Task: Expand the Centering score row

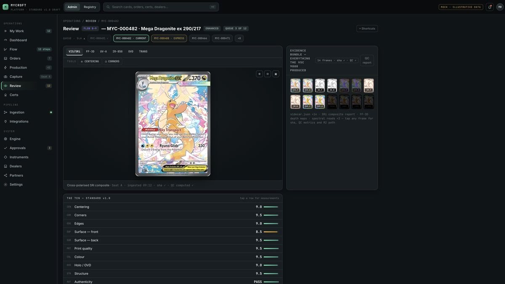Action: 173,207
